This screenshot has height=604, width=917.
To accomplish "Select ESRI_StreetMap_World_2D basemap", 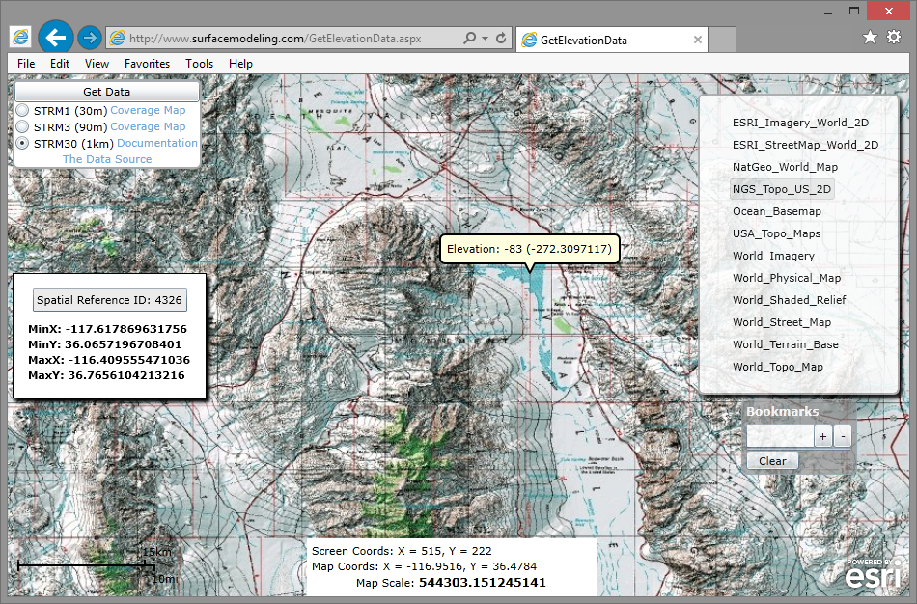I will pyautogui.click(x=805, y=145).
